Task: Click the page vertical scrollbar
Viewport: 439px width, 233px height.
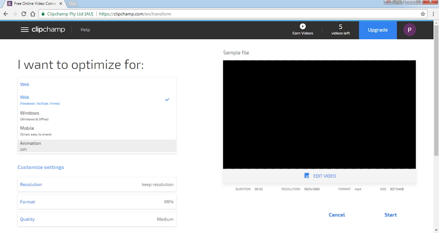Action: point(436,90)
